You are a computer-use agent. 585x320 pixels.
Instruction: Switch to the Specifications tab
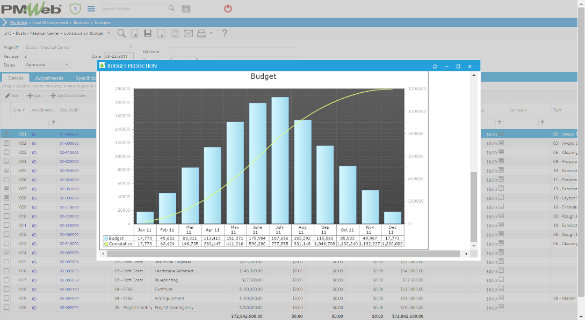pos(85,78)
